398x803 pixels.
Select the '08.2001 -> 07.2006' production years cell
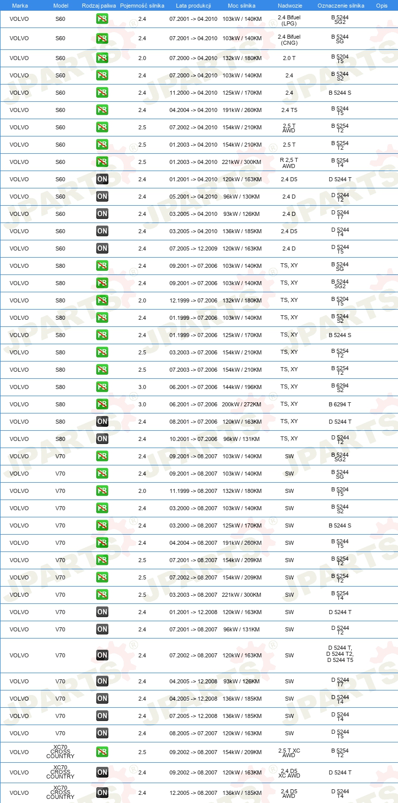[193, 422]
